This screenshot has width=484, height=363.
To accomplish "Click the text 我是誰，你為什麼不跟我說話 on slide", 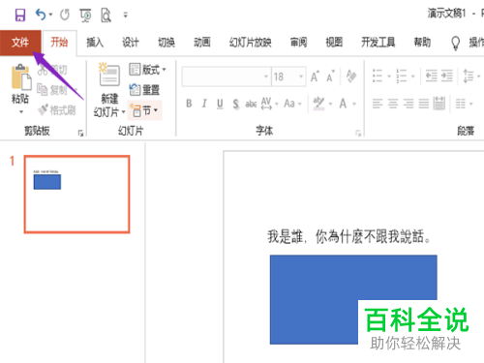I will (x=348, y=236).
